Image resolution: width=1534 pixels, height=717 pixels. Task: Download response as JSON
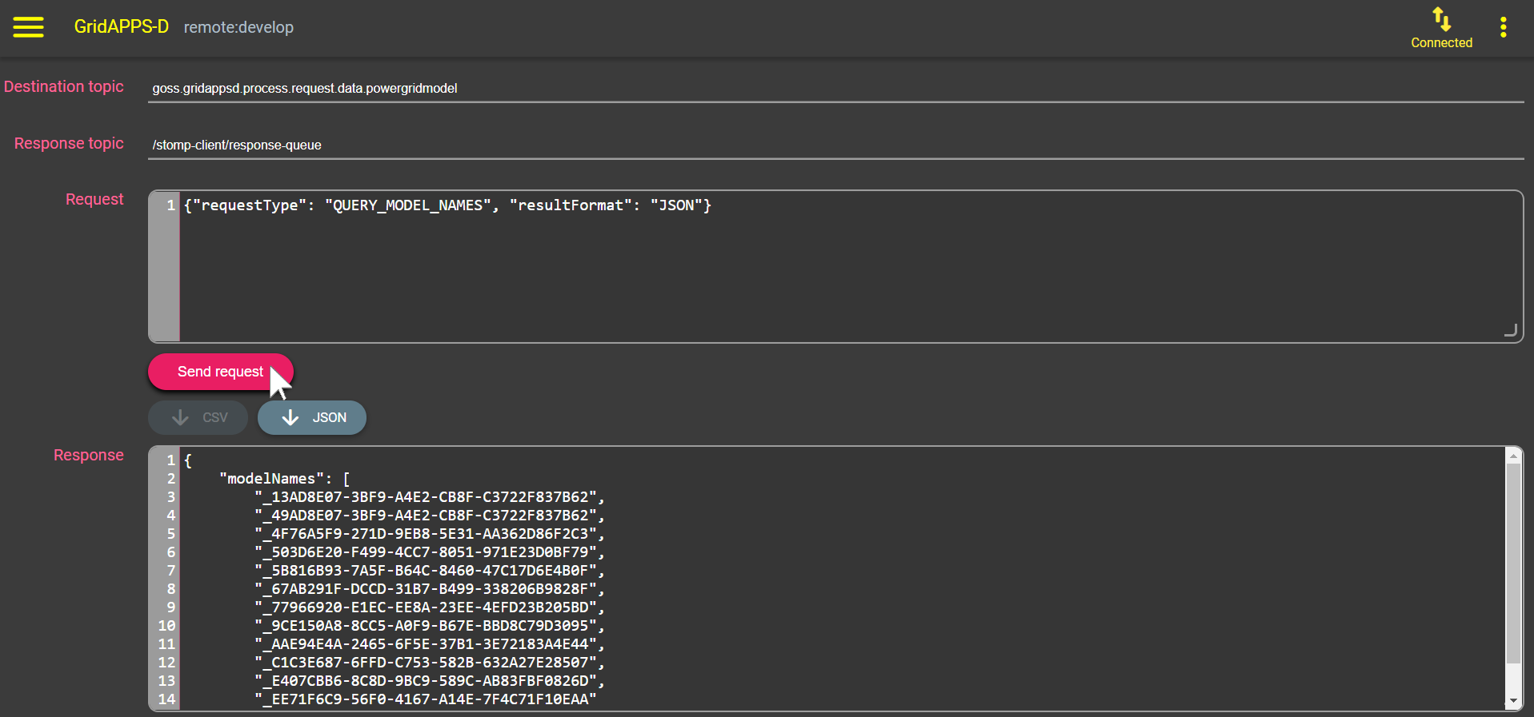coord(312,417)
